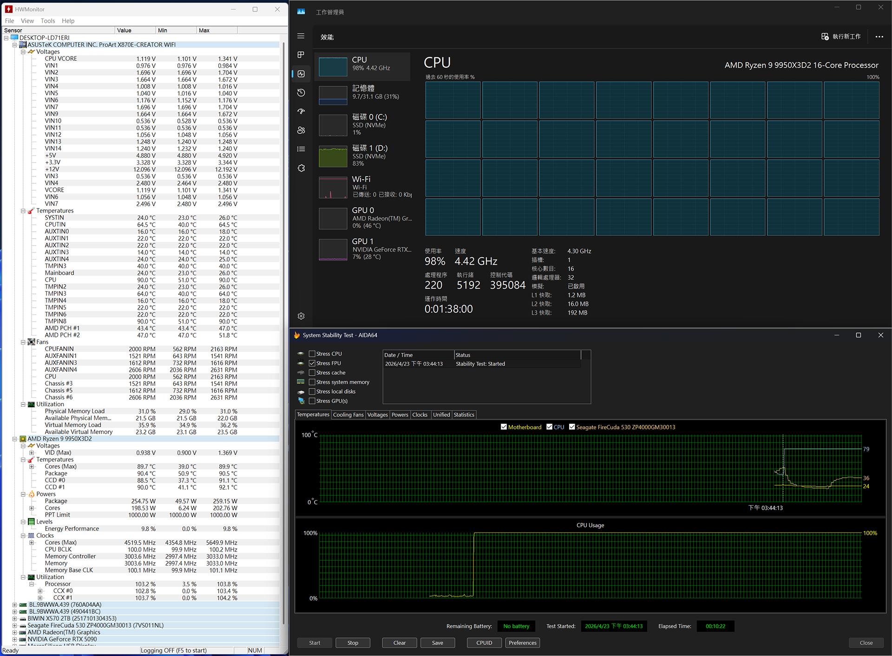Uncheck the Stress FPU checkbox
The image size is (892, 656).
point(312,364)
